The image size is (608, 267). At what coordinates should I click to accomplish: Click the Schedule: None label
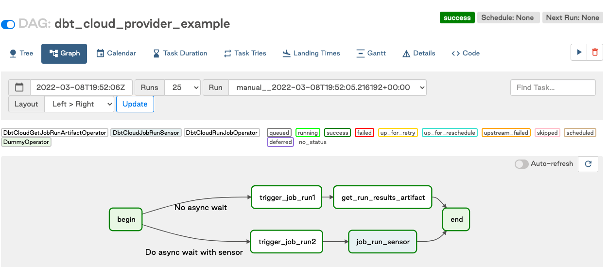(507, 18)
